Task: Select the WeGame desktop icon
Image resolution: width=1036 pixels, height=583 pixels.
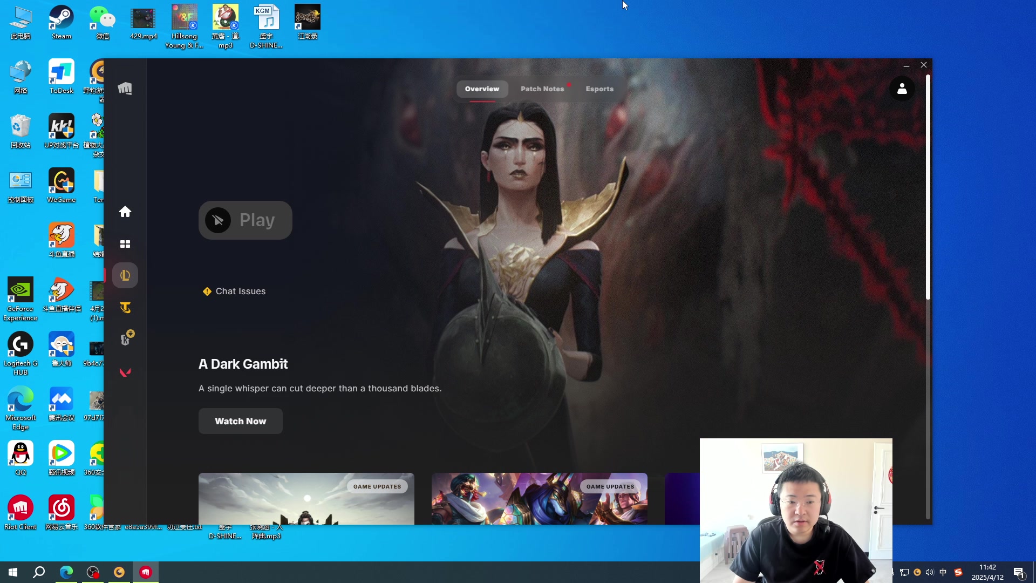Action: pos(62,186)
